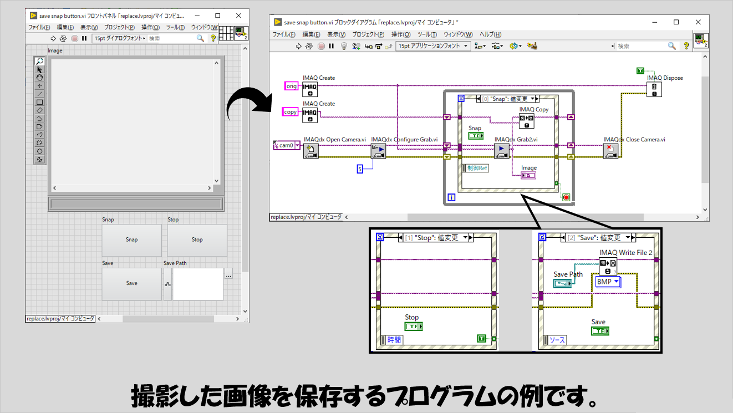Open the Distribute Objects dropdown

(497, 46)
